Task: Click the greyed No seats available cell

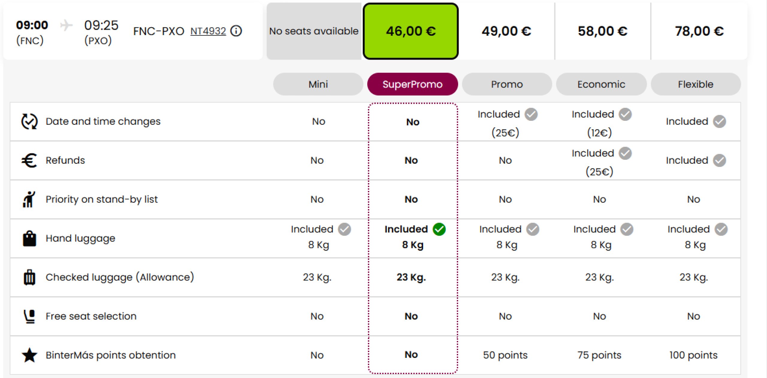Action: pyautogui.click(x=314, y=31)
